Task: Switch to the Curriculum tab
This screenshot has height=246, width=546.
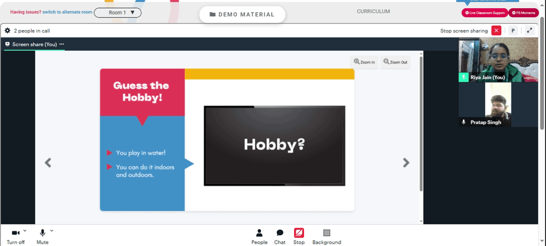Action: click(373, 11)
